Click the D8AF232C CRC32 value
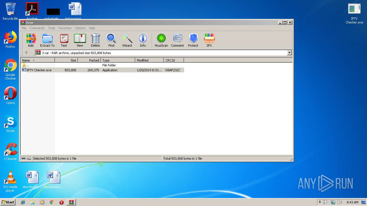The width and height of the screenshot is (367, 206). click(173, 70)
